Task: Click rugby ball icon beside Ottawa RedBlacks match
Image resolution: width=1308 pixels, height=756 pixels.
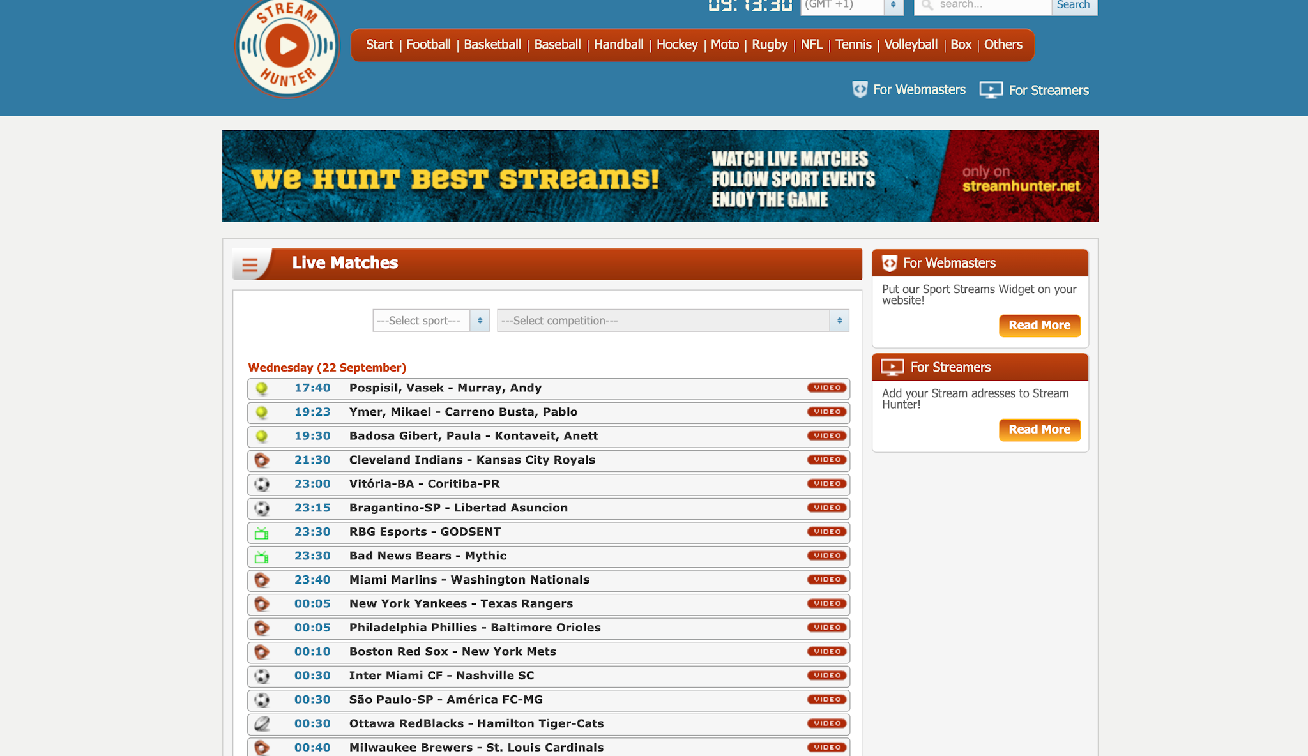Action: [x=262, y=723]
